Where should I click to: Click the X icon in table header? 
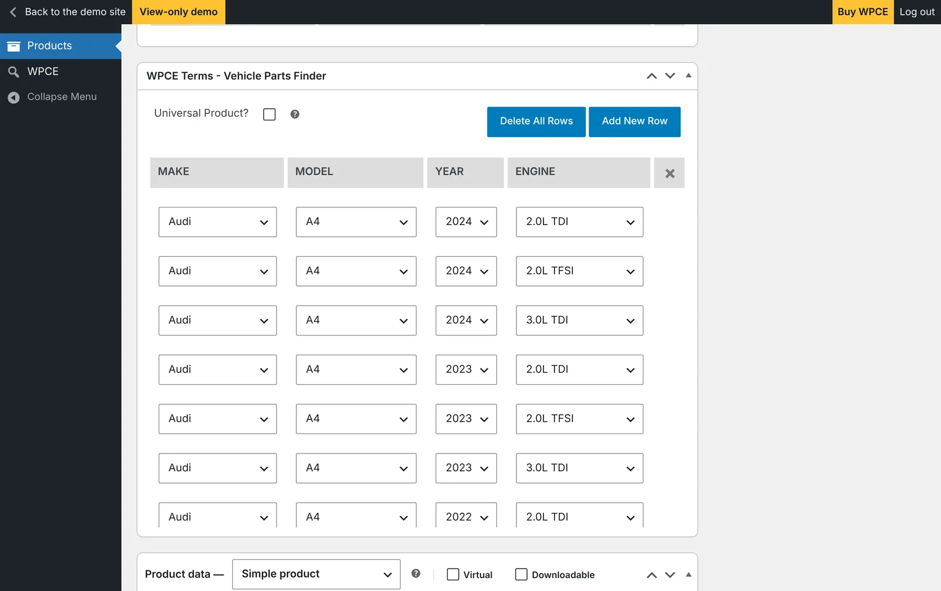(x=669, y=173)
